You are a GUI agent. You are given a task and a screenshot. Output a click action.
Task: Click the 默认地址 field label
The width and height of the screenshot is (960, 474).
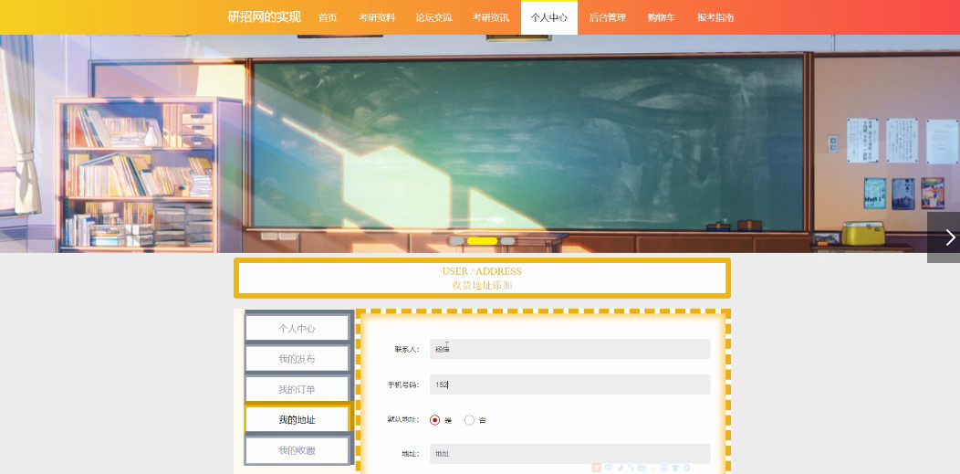tap(402, 420)
